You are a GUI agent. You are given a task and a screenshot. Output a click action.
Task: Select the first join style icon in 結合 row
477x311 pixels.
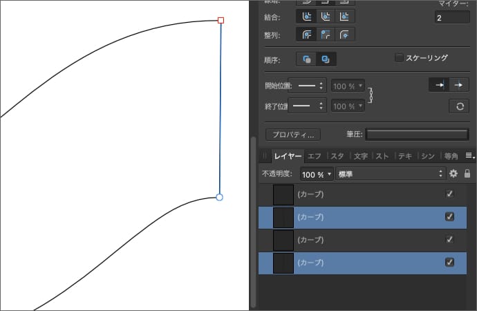pos(306,16)
